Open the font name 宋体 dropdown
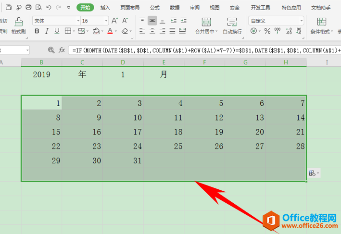Image resolution: width=341 pixels, height=234 pixels. click(x=78, y=21)
